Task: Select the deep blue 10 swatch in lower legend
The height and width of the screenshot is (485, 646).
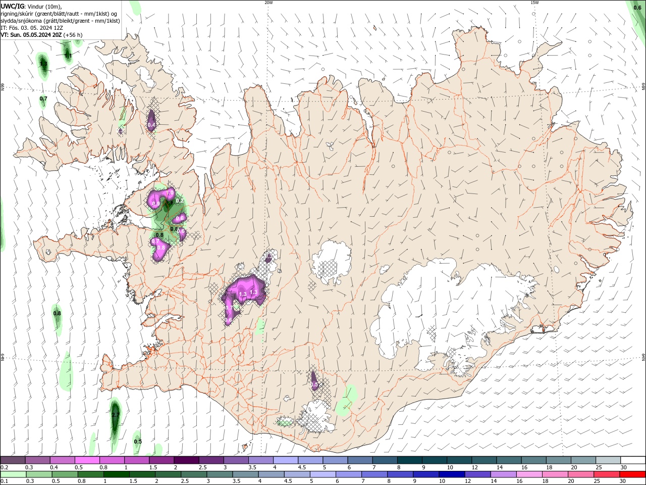Action: coord(452,474)
